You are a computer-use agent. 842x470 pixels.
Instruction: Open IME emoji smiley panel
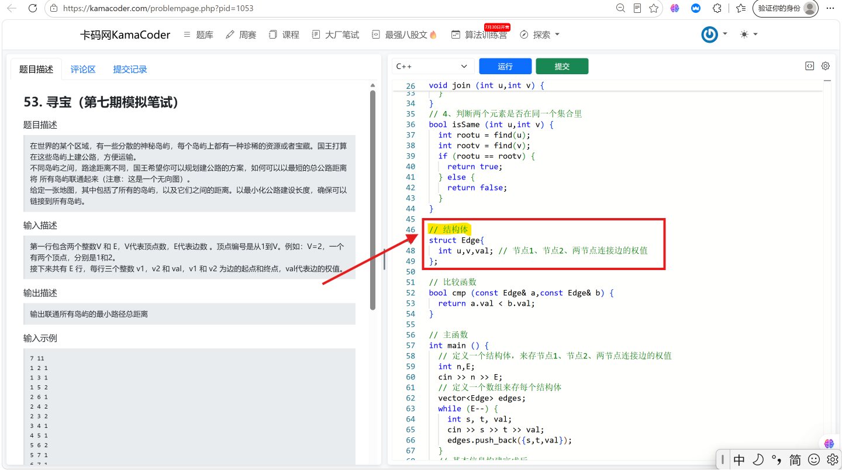pos(814,459)
